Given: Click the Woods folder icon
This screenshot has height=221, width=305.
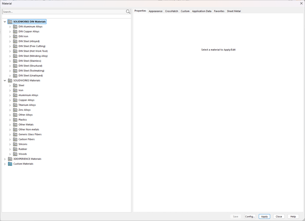Looking at the screenshot, I should [15, 154].
